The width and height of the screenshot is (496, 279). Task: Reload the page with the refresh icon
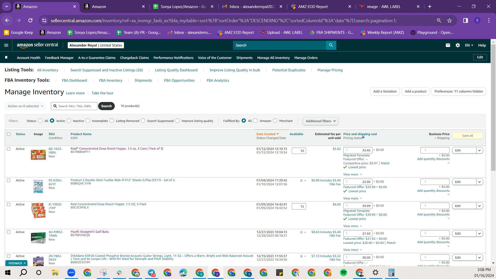point(30,20)
